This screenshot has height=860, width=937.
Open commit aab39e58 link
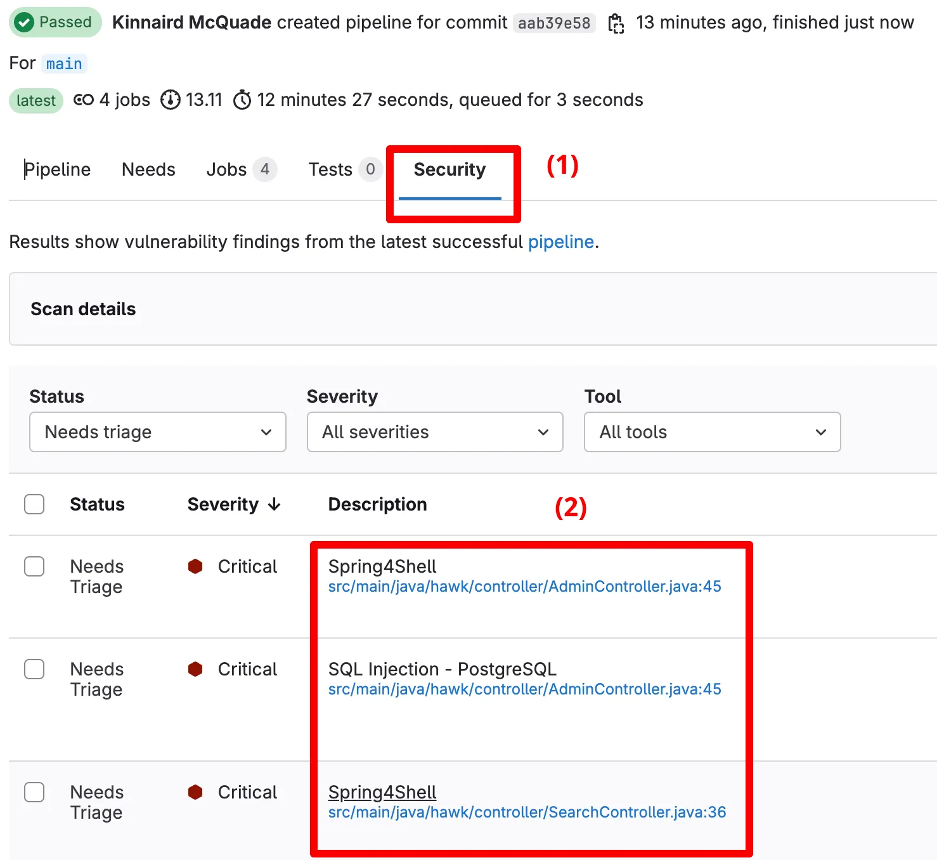(x=554, y=23)
